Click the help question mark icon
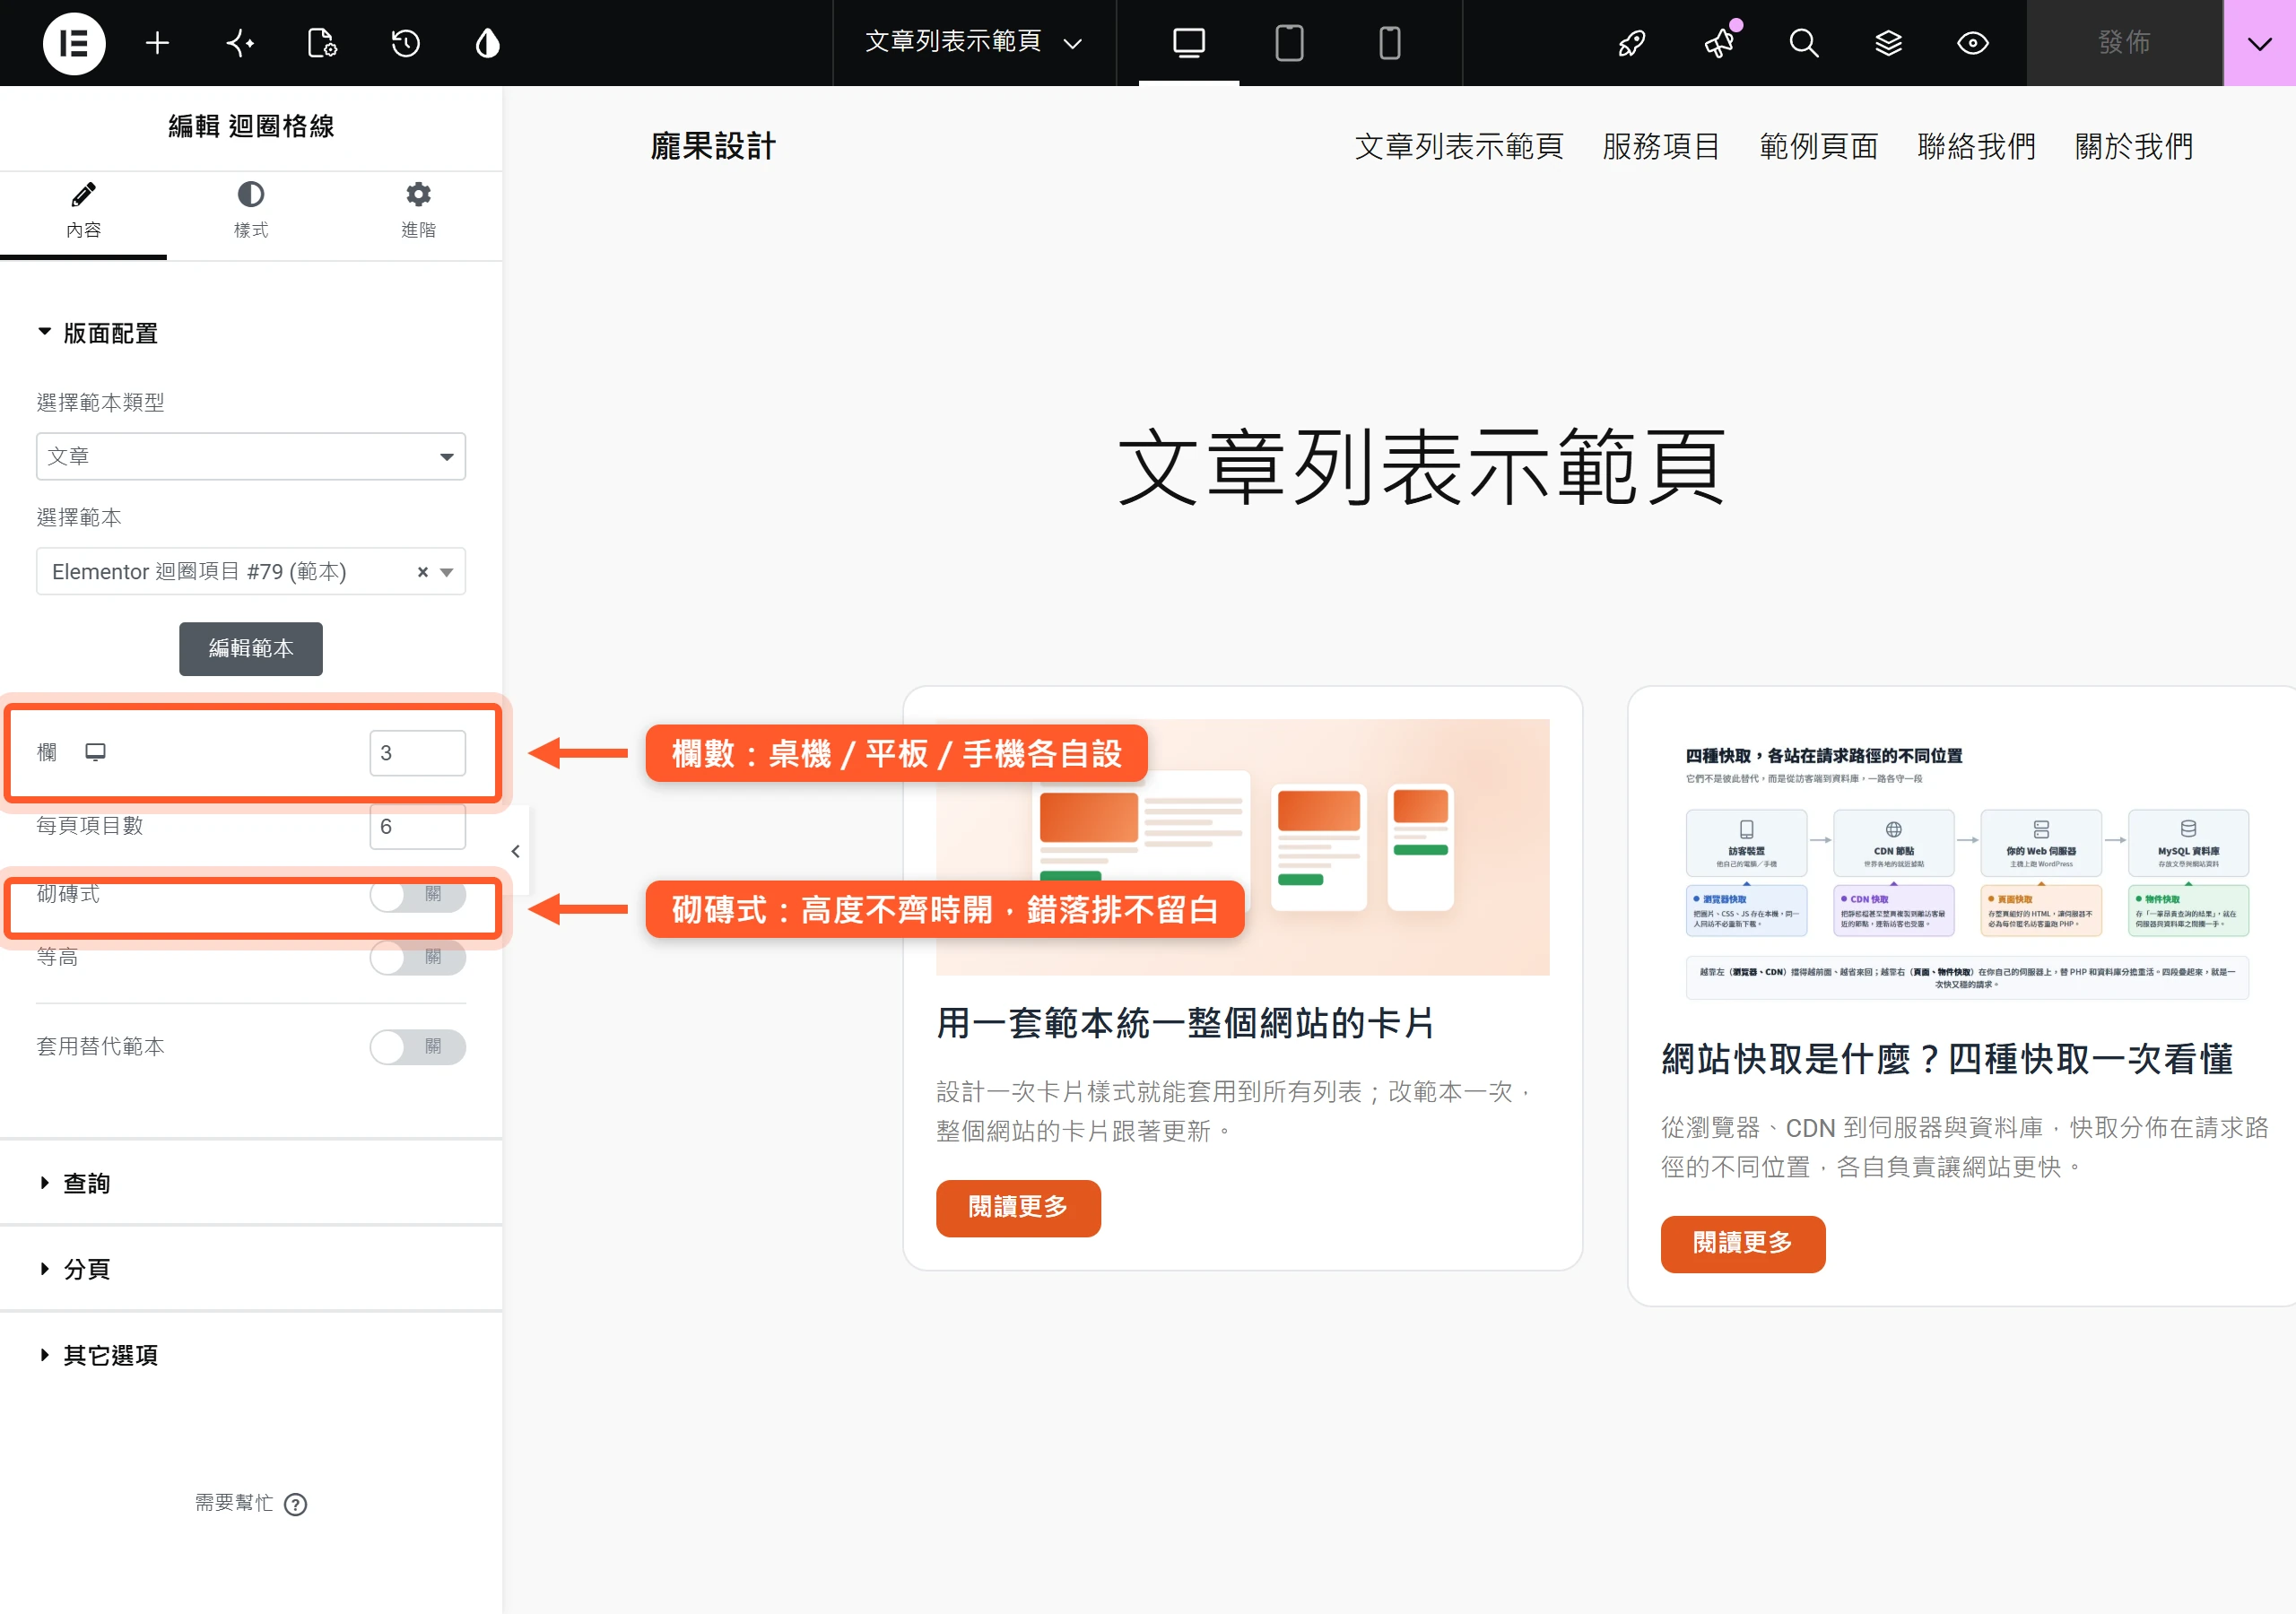The image size is (2296, 1614). tap(295, 1504)
